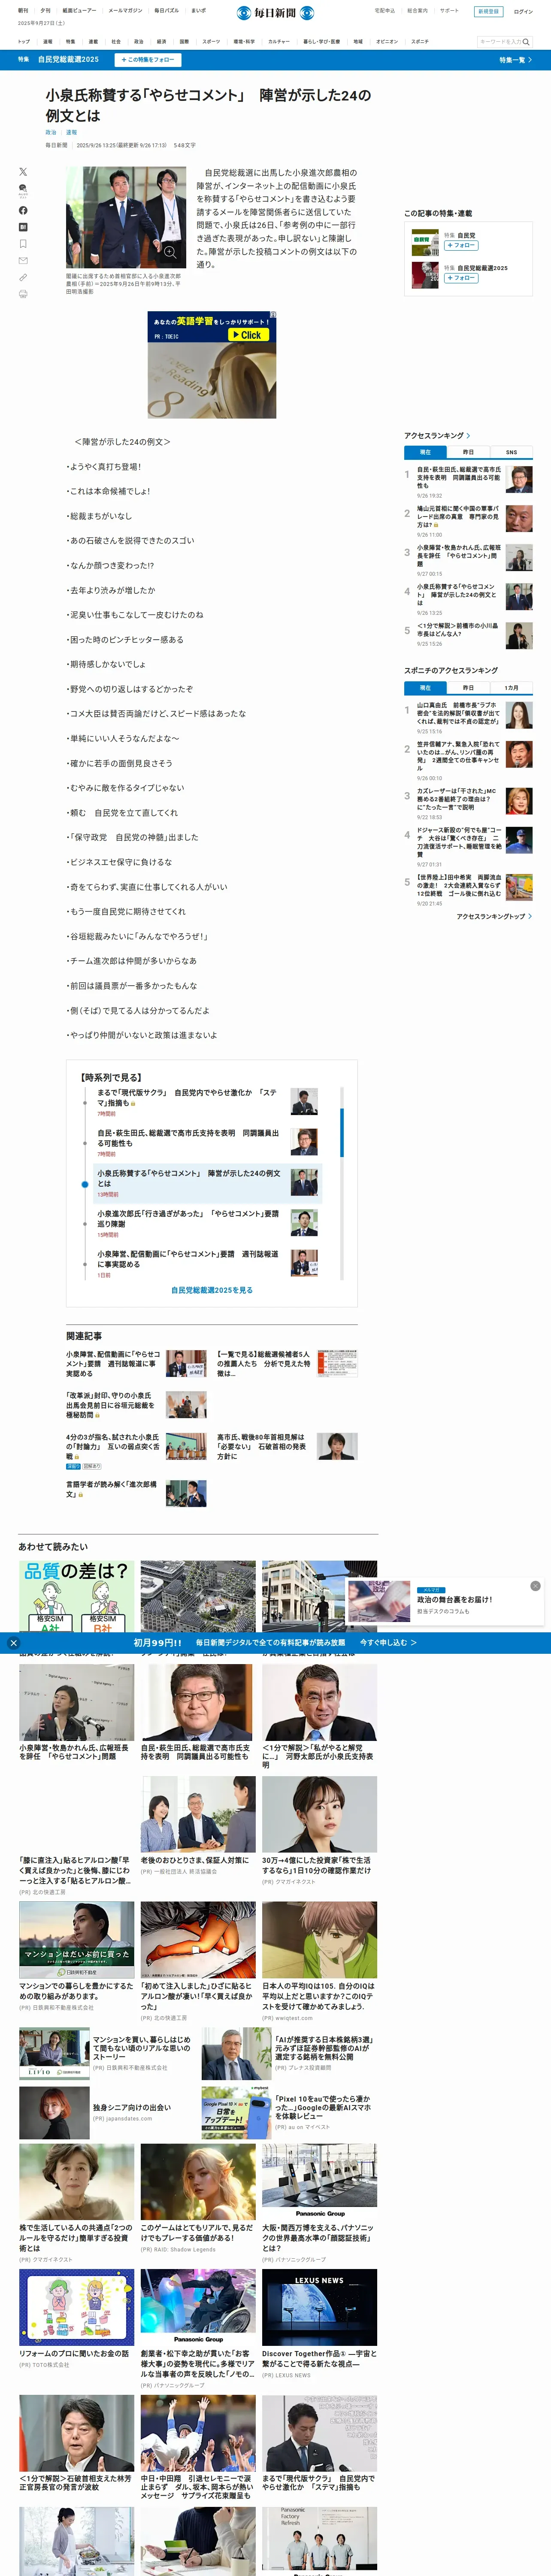The image size is (551, 2576).
Task: Share article on X (Twitter) icon
Action: 23,172
